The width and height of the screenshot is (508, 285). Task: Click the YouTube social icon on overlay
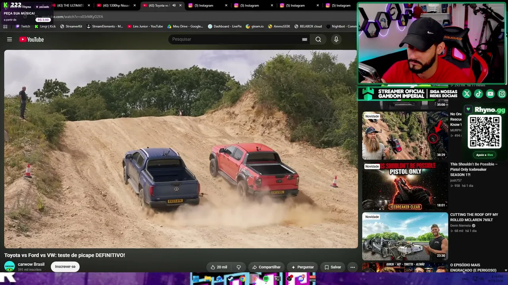point(490,94)
